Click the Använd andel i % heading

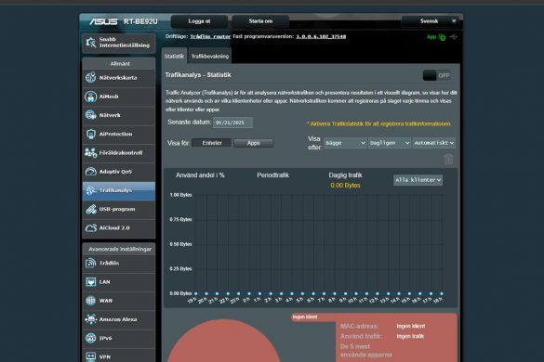(200, 175)
